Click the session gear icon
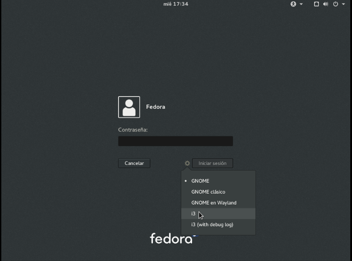 [187, 163]
